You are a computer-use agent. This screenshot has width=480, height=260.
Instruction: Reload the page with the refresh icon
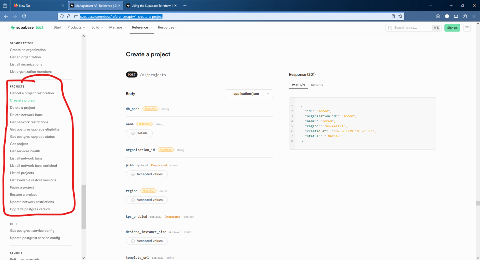[24, 16]
